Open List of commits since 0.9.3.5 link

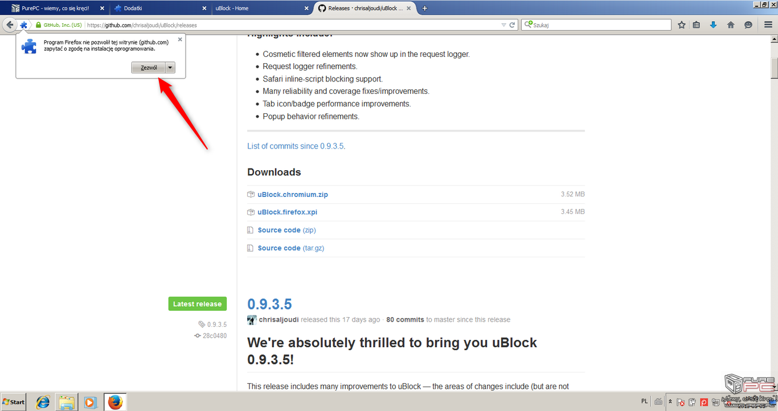point(296,146)
